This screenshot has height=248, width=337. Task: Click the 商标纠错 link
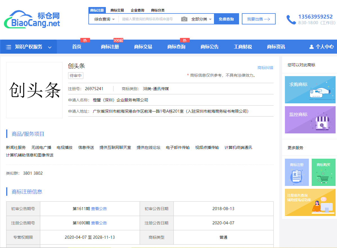265,68
